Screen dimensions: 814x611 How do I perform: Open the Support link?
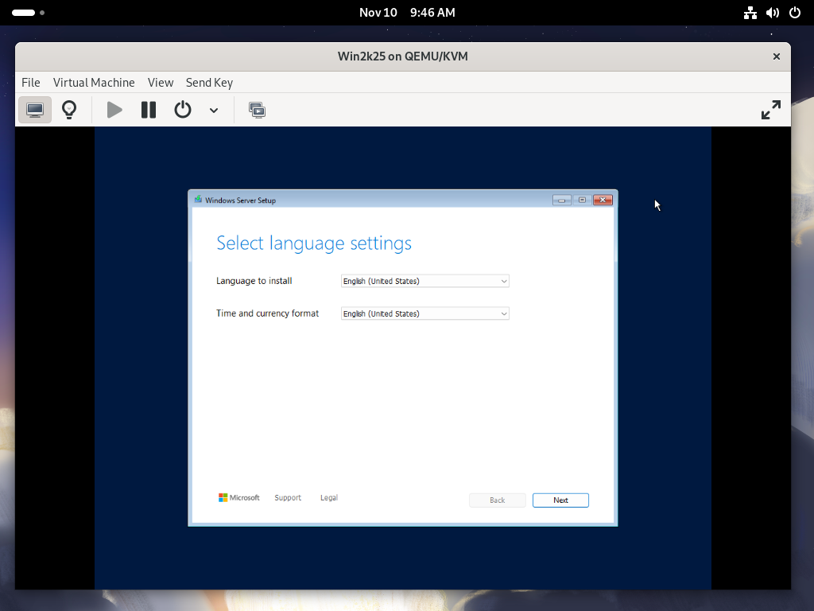click(288, 498)
